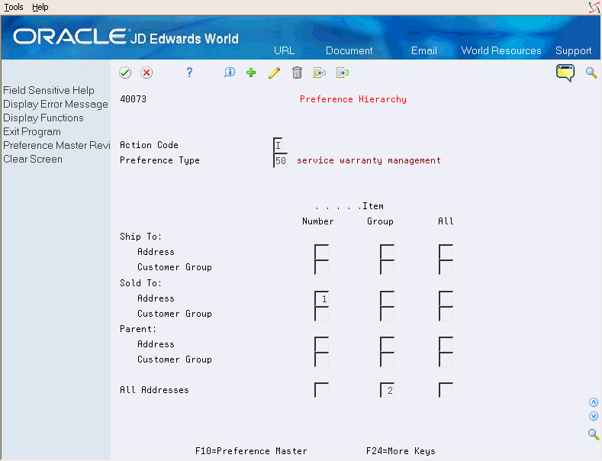602x461 pixels.
Task: Click Parent Address Item Number field
Action: click(x=321, y=344)
